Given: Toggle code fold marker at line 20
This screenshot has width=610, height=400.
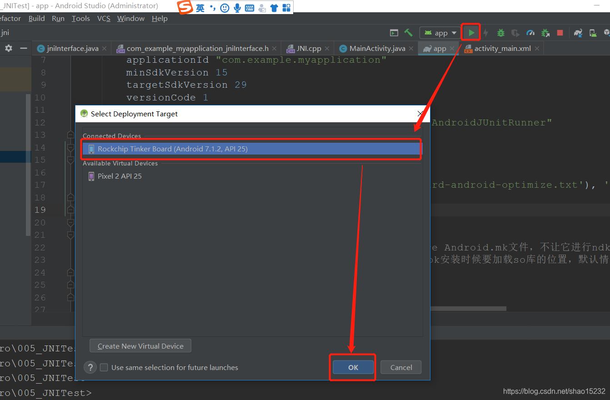Looking at the screenshot, I should (x=70, y=222).
